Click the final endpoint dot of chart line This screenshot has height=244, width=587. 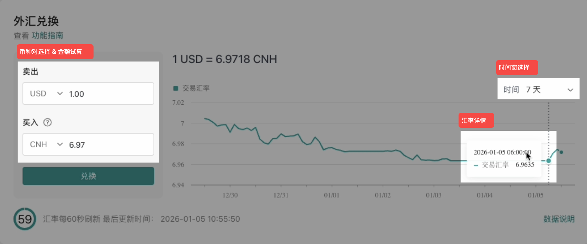561,152
